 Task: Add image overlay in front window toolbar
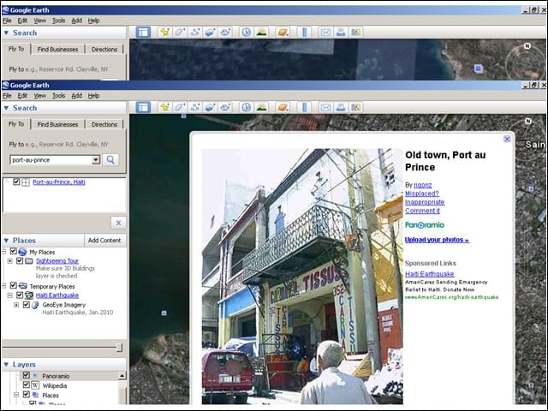pyautogui.click(x=210, y=107)
